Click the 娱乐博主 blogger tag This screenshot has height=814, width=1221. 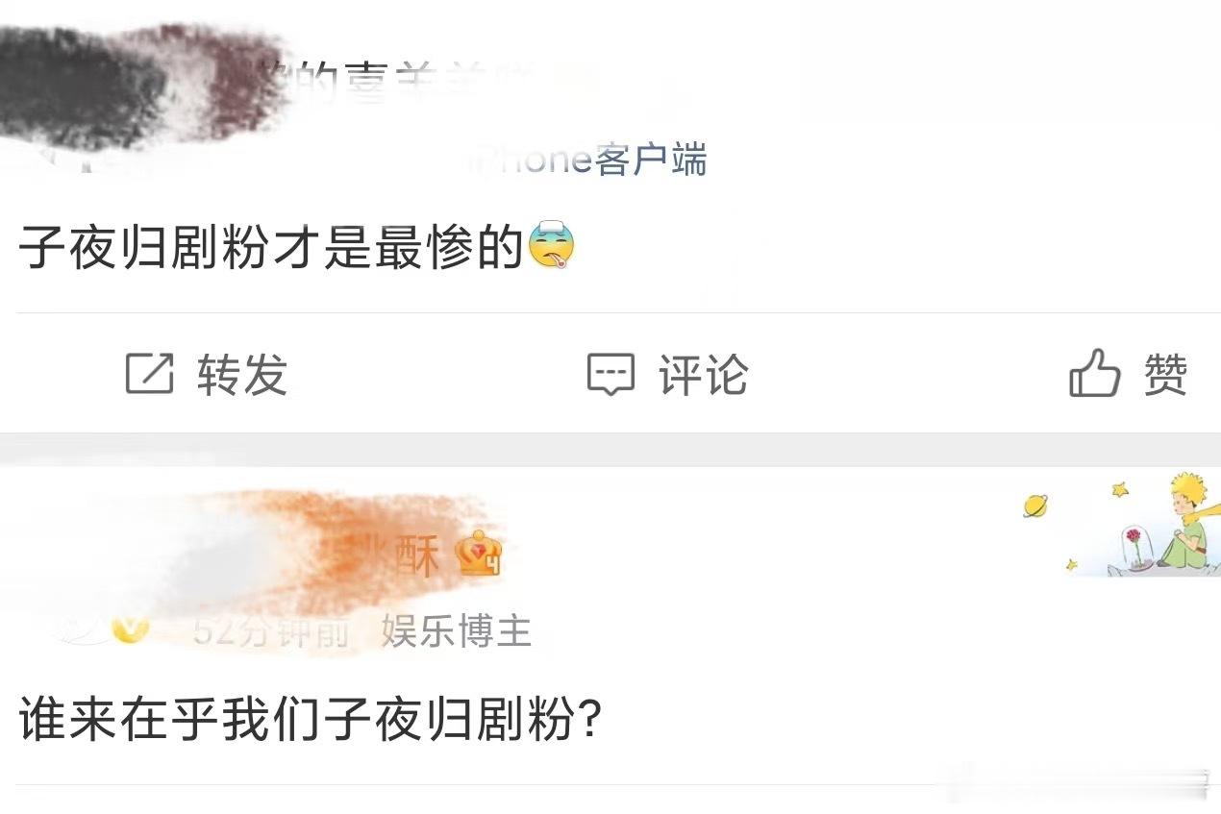457,631
